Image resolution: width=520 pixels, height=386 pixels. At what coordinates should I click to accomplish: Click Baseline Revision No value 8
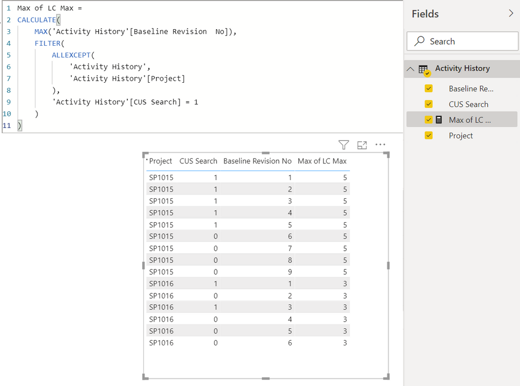click(289, 260)
